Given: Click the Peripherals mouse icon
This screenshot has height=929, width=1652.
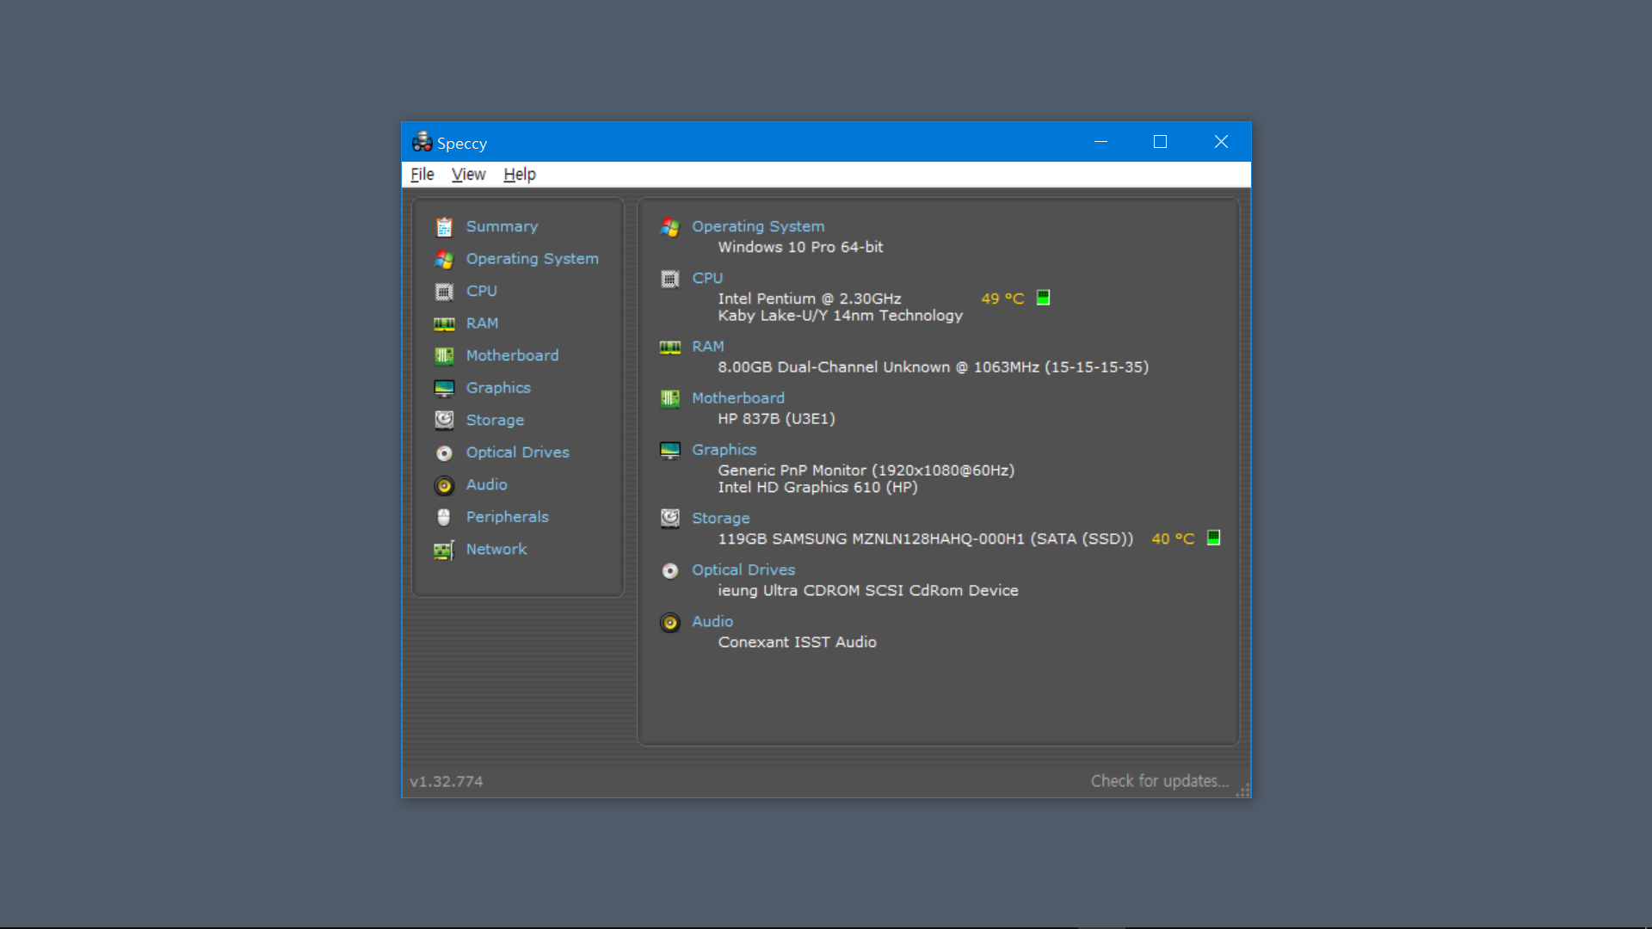Looking at the screenshot, I should [445, 516].
